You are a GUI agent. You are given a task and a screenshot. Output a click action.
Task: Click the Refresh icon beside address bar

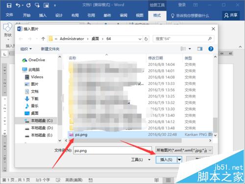tap(146, 39)
